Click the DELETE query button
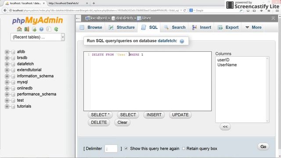The image size is (281, 158). [x=99, y=122]
